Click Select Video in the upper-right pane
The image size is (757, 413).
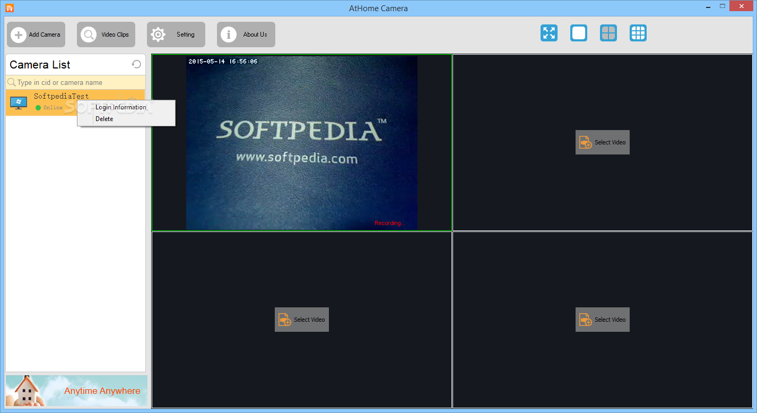point(603,142)
